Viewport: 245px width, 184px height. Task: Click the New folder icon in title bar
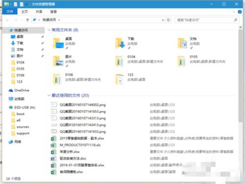point(22,4)
